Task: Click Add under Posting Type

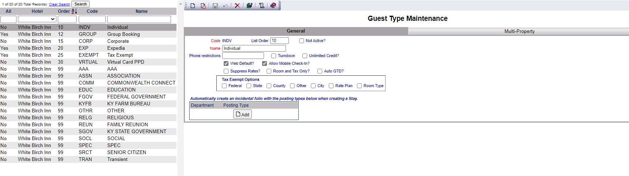Action: pyautogui.click(x=242, y=115)
